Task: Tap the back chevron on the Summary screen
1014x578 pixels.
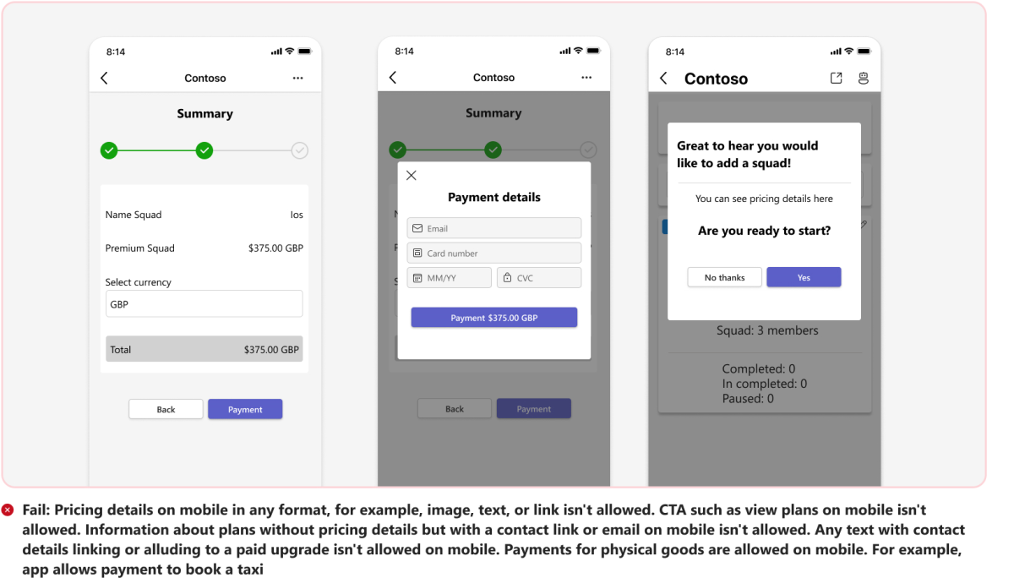Action: coord(103,77)
